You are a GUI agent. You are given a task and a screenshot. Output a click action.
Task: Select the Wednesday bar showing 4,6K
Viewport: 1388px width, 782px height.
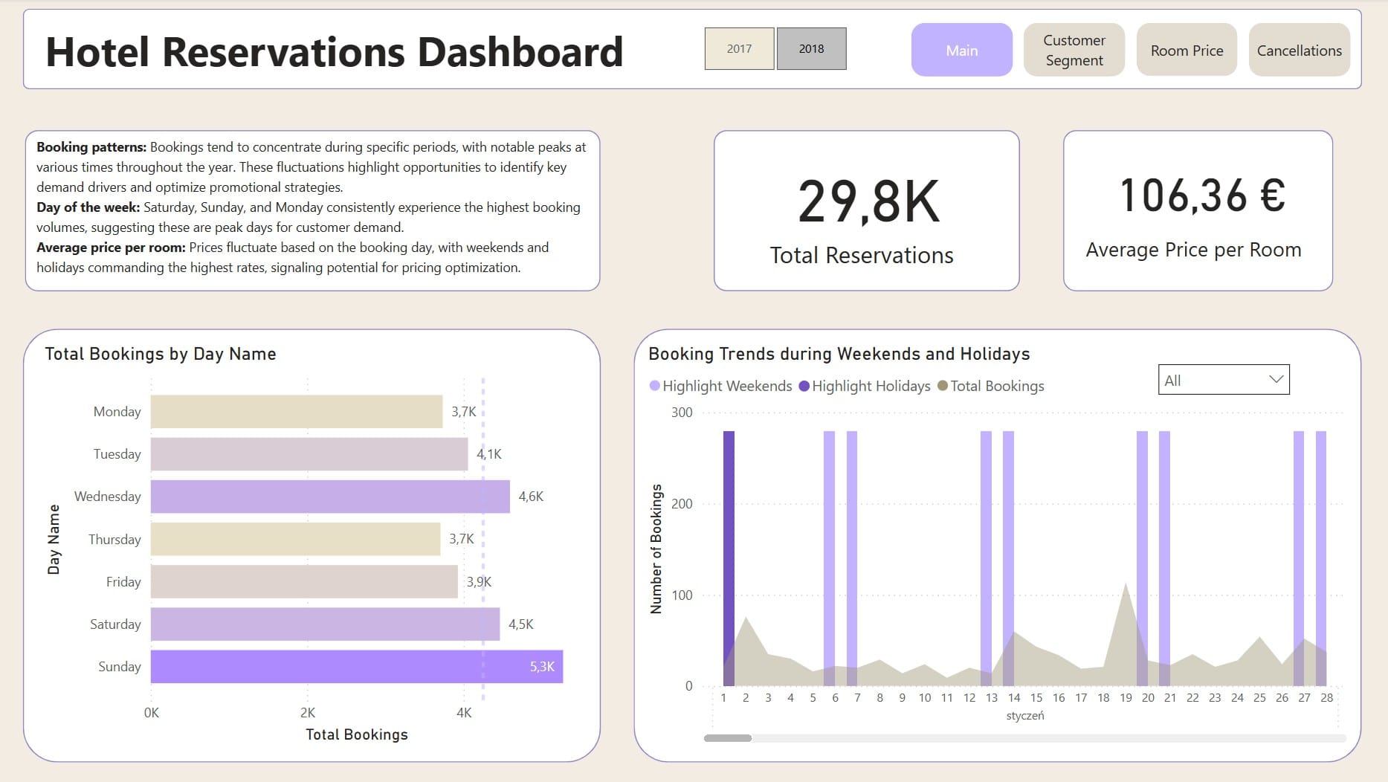tap(330, 497)
